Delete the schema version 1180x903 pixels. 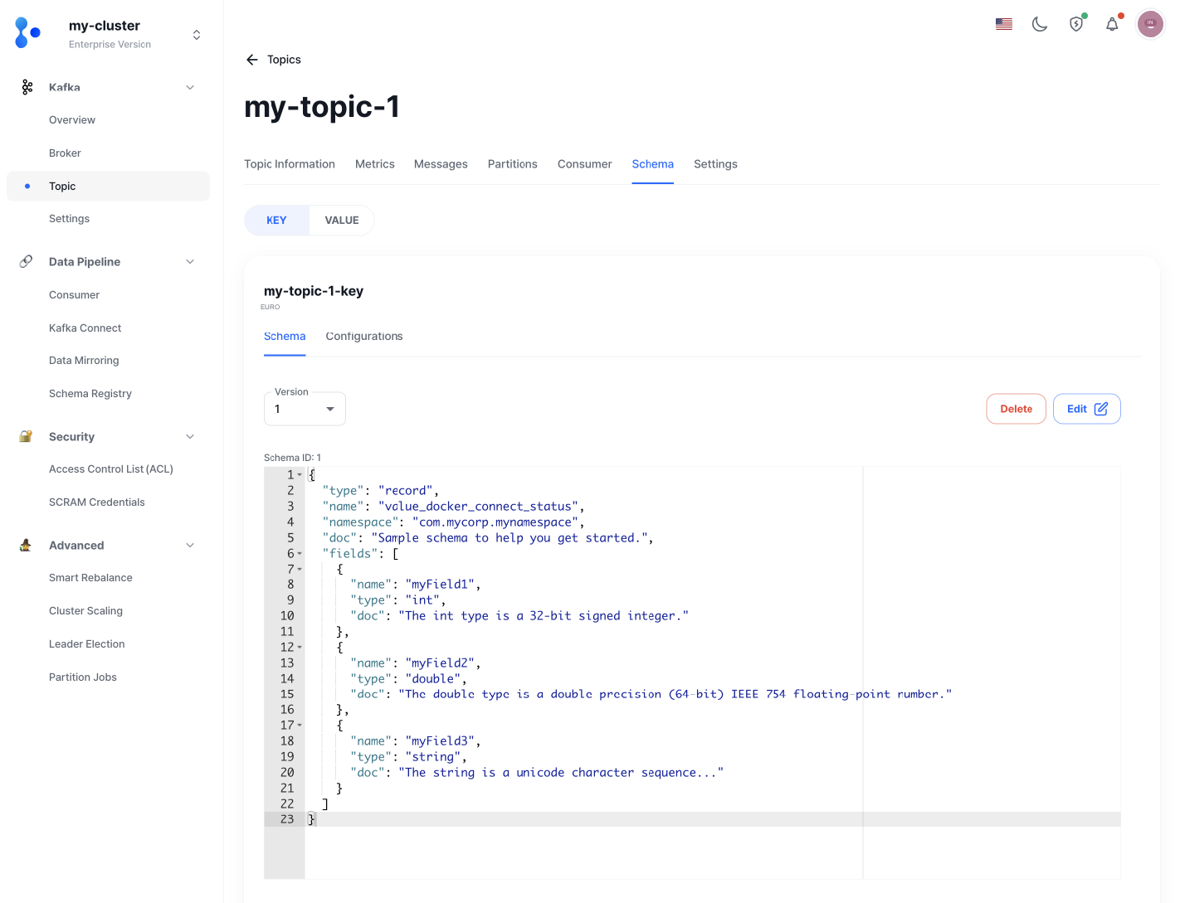(x=1016, y=408)
